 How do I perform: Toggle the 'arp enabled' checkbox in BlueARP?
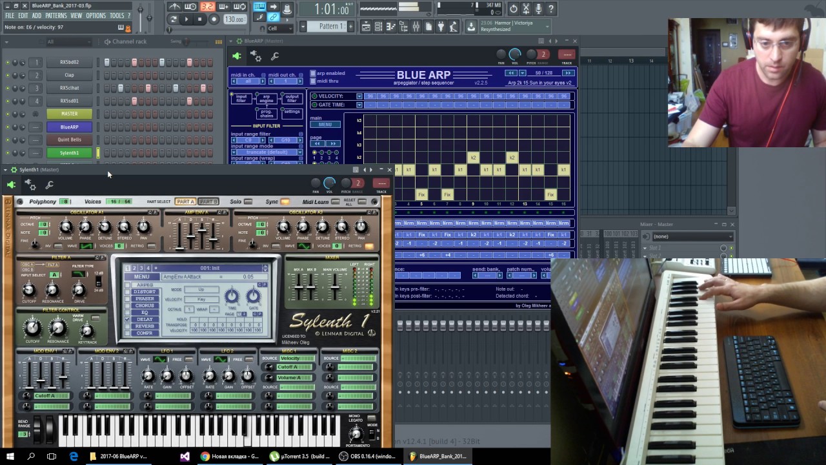313,74
